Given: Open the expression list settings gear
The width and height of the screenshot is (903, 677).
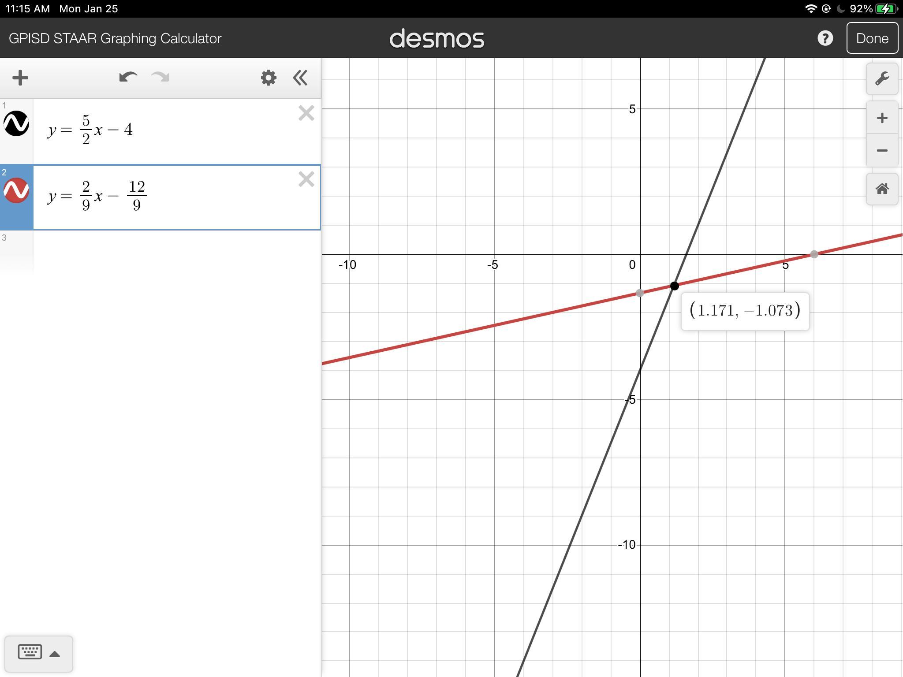Looking at the screenshot, I should (268, 78).
